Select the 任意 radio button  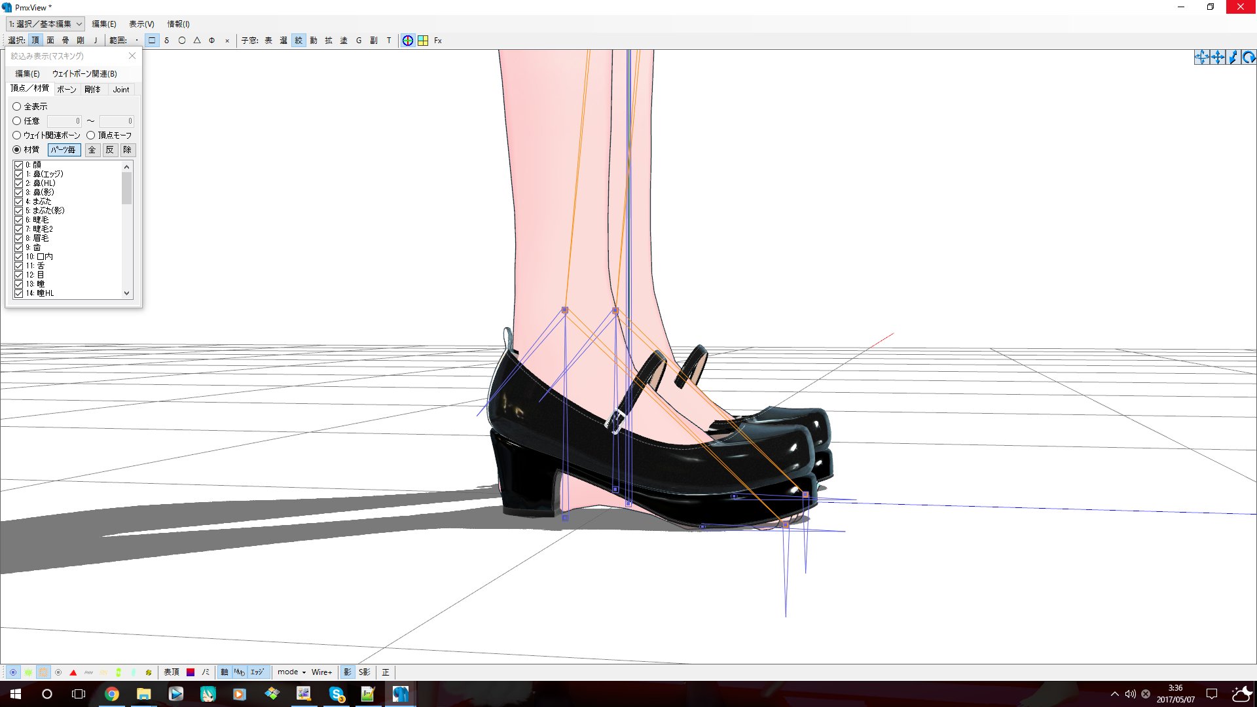pos(17,121)
